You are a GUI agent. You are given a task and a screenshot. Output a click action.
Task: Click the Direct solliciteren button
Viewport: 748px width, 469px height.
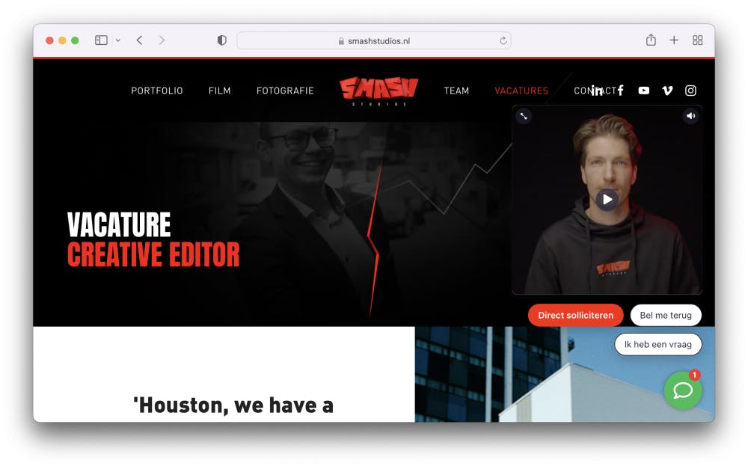575,316
